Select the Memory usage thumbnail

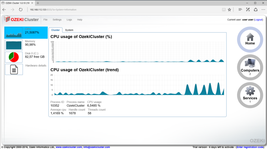pos(14,45)
